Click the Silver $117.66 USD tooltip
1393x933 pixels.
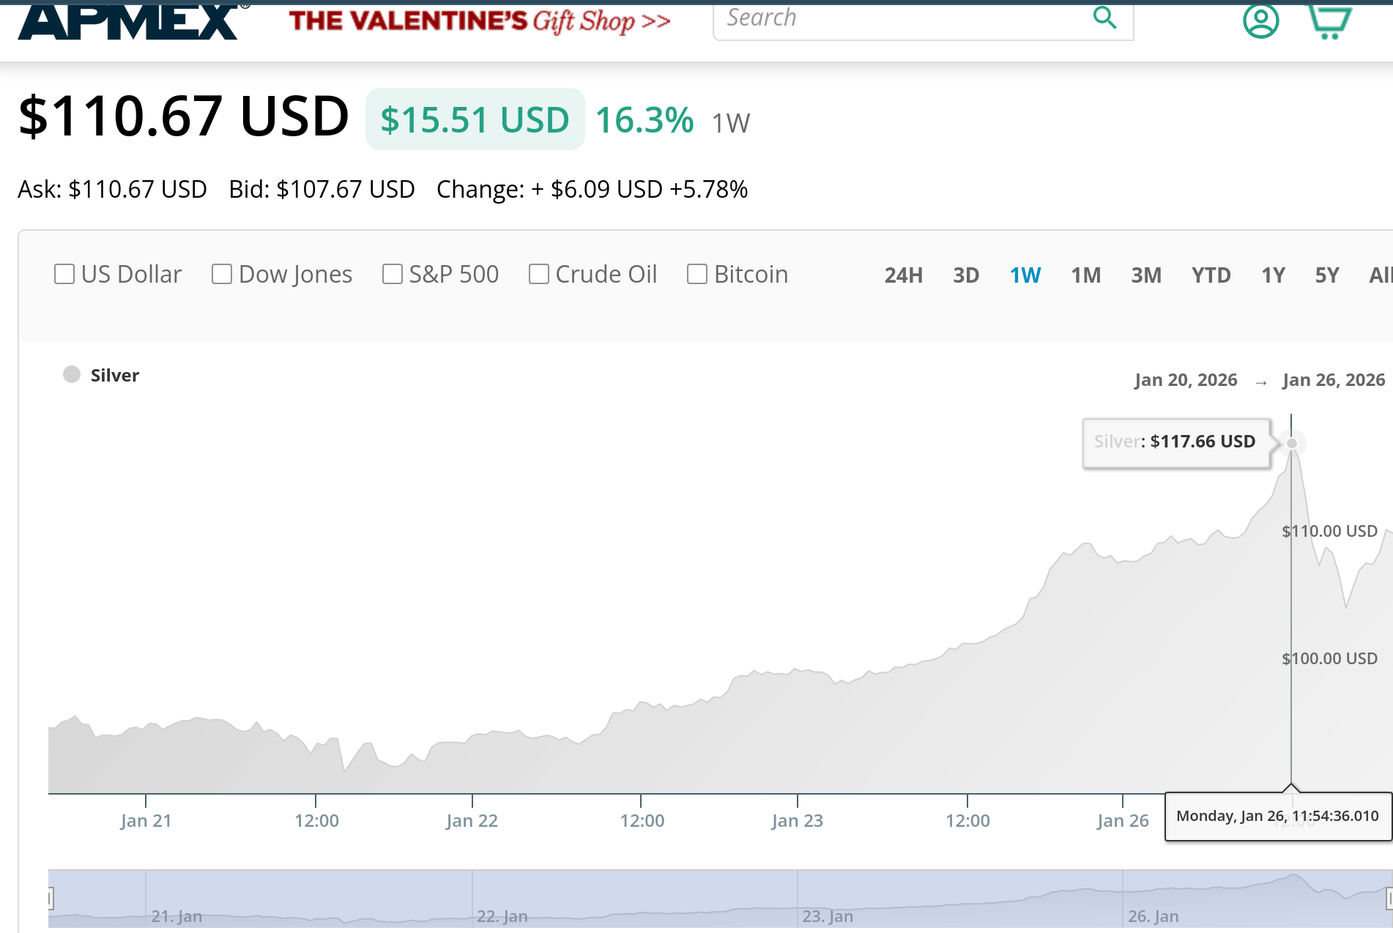pos(1176,442)
